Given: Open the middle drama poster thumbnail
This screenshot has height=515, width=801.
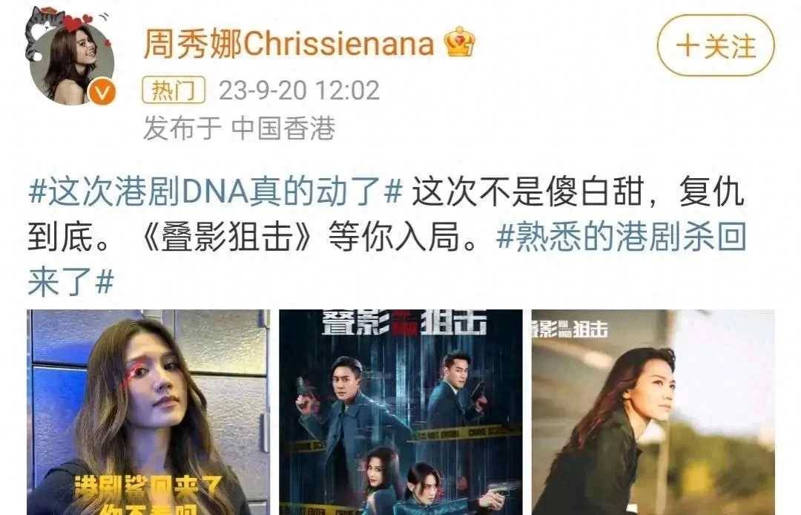Looking at the screenshot, I should (x=400, y=413).
